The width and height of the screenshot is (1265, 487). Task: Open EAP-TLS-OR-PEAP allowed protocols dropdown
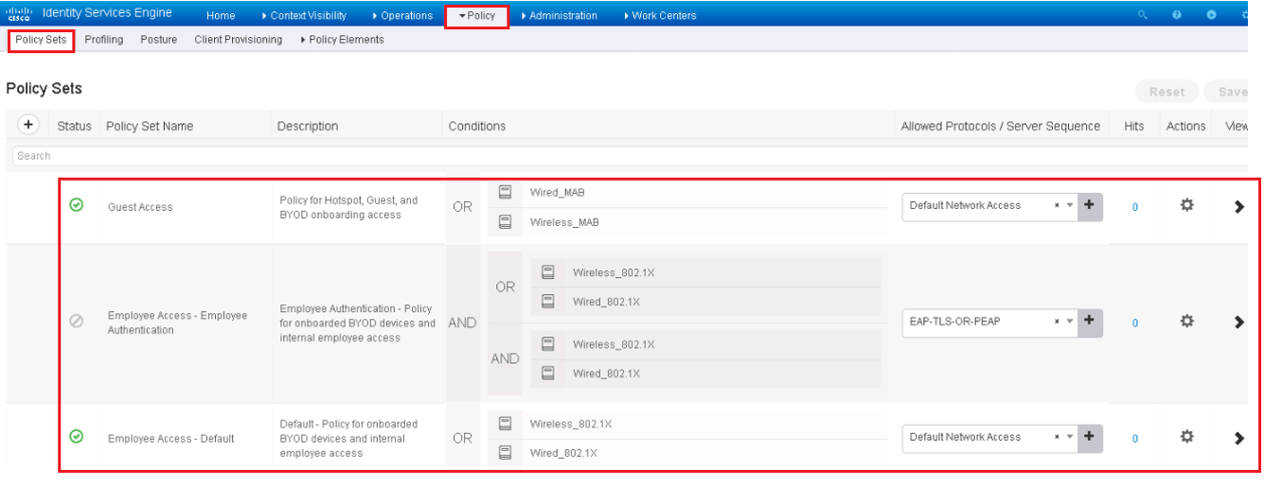[1070, 322]
